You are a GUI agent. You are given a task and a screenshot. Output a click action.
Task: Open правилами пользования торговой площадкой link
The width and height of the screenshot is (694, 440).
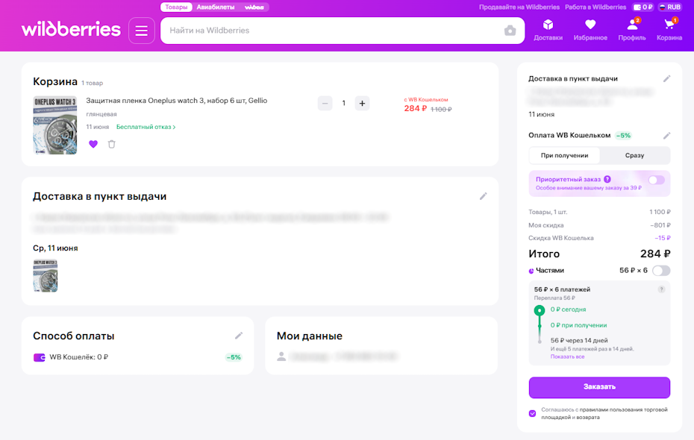[x=604, y=413]
